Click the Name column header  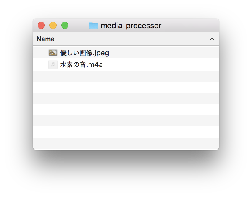(x=45, y=39)
